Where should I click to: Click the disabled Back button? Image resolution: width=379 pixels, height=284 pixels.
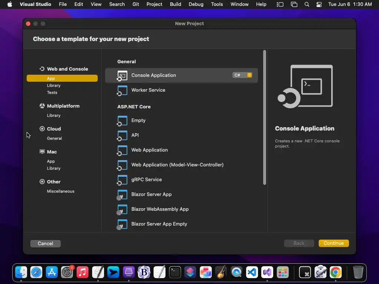(x=299, y=243)
